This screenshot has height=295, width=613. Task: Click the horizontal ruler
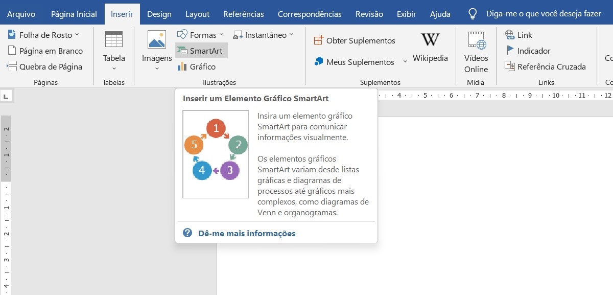(x=494, y=96)
